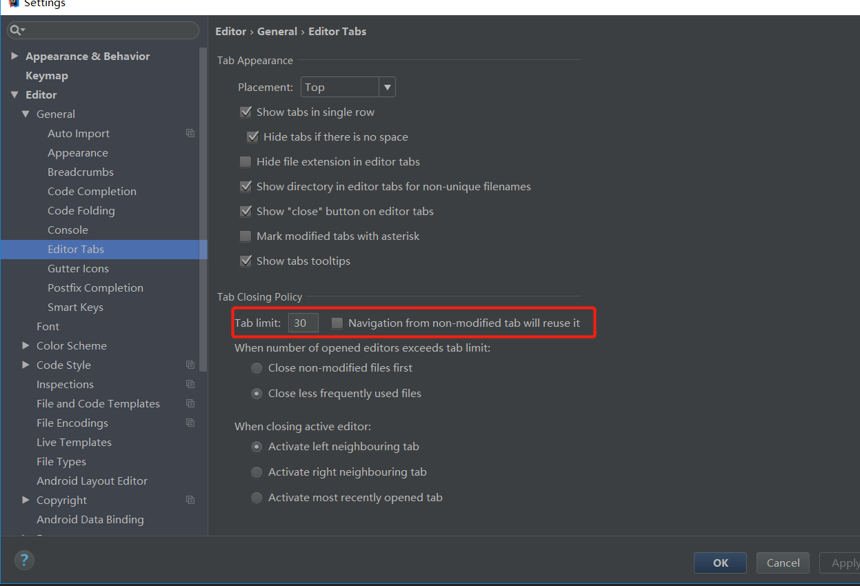The width and height of the screenshot is (860, 586).
Task: Click the OK button
Action: [720, 563]
